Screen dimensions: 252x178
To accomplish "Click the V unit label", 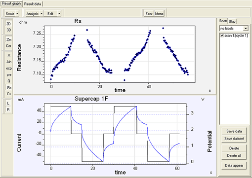I will [x=203, y=100].
